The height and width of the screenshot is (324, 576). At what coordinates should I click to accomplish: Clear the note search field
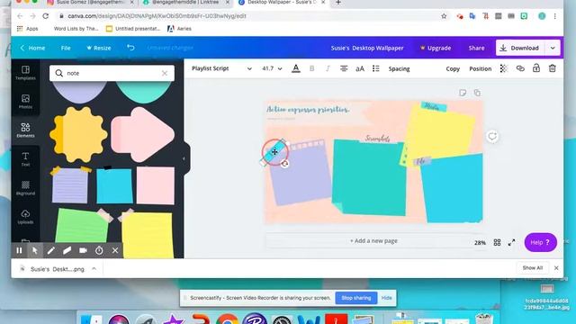(165, 73)
